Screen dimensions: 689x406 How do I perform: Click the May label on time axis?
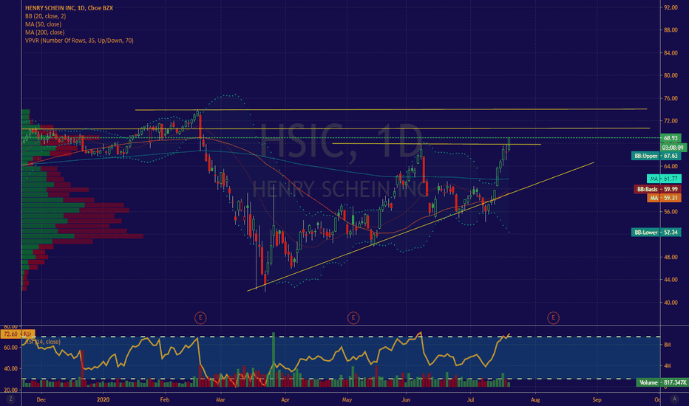coord(347,399)
